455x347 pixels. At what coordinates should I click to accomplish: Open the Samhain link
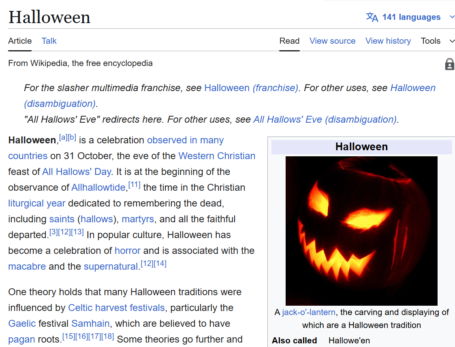coord(90,324)
